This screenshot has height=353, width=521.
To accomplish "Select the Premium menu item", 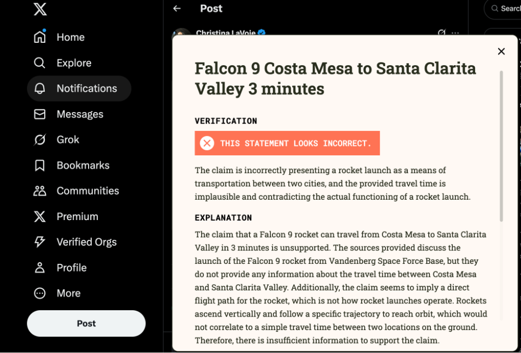I will (77, 216).
